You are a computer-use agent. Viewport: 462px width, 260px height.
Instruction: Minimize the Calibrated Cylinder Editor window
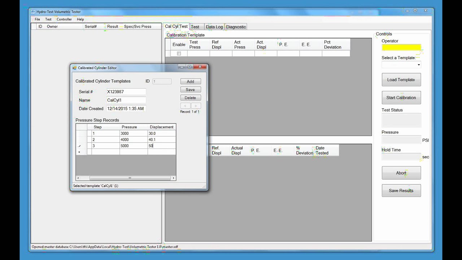point(182,67)
